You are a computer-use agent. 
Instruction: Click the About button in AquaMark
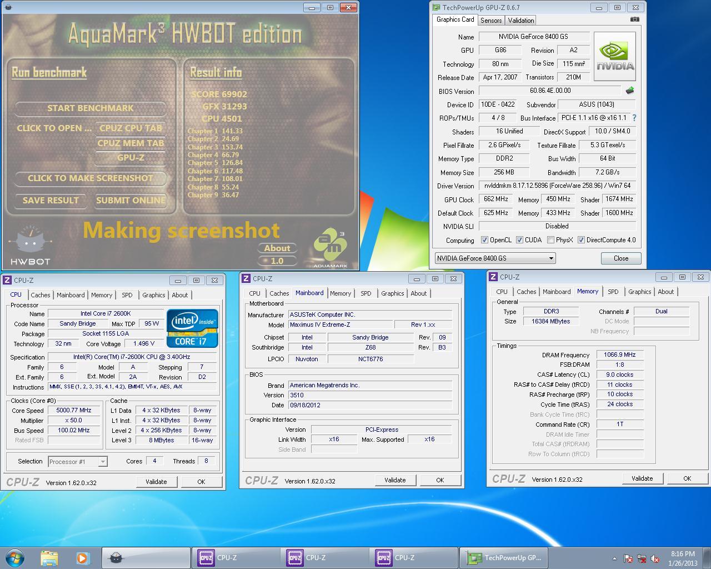[x=277, y=248]
